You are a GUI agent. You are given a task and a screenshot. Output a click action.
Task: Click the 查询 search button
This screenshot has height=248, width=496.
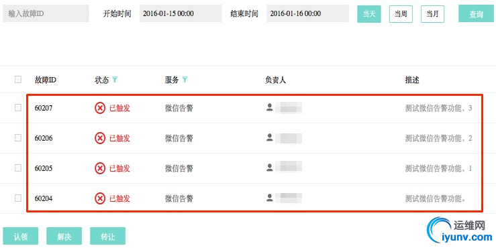click(x=476, y=14)
